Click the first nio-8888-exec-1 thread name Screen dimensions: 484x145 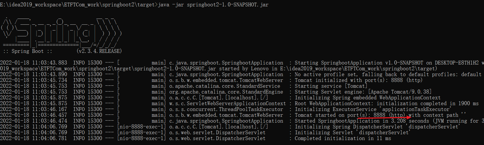[142, 127]
